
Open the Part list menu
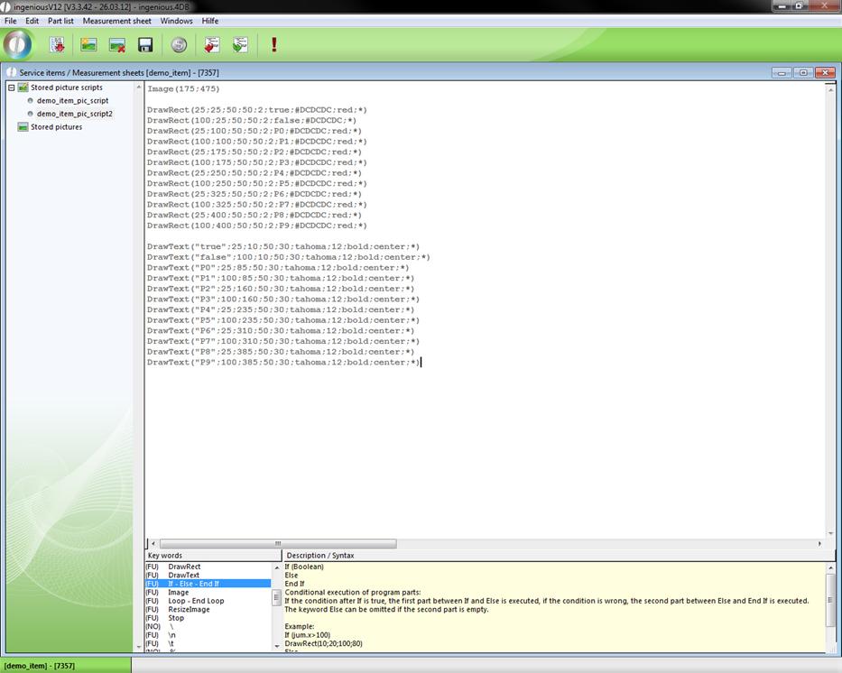coord(60,21)
